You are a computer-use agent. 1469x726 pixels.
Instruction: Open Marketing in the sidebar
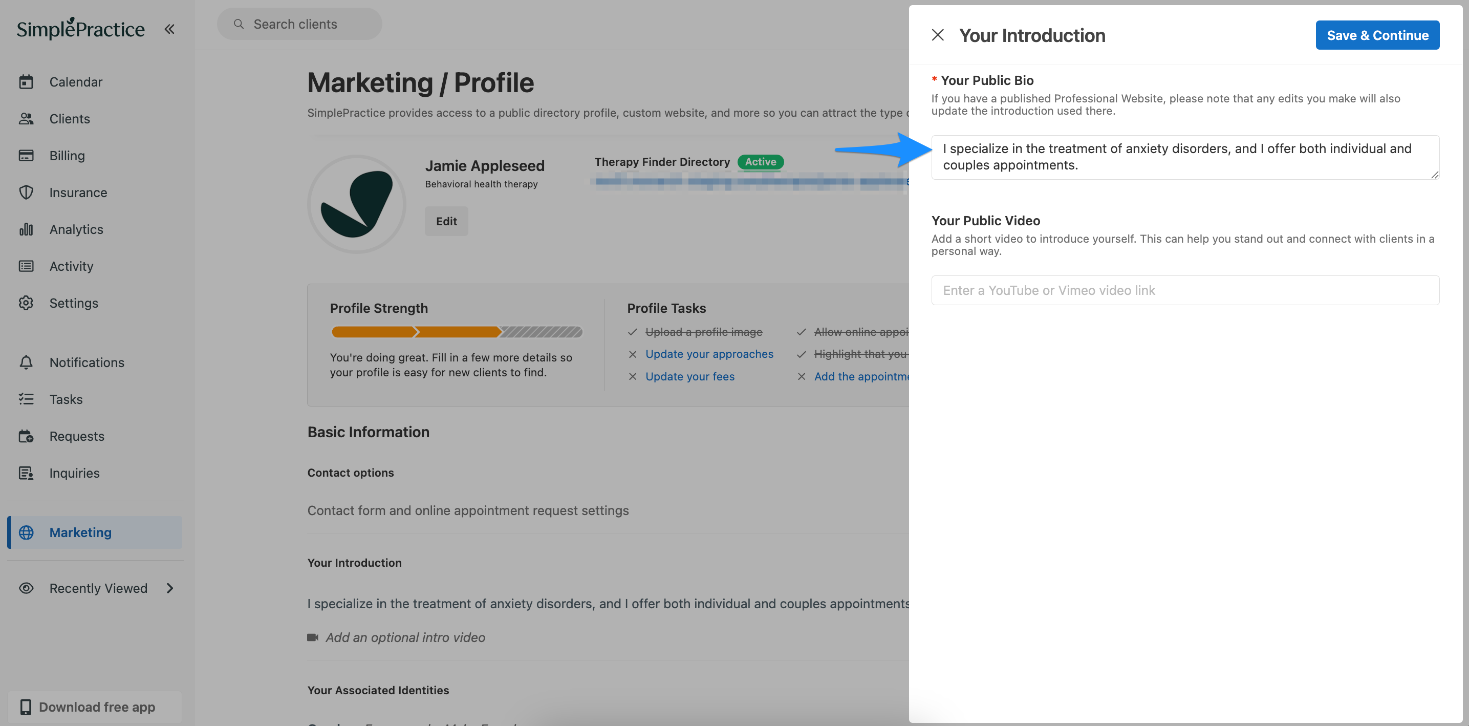tap(95, 532)
